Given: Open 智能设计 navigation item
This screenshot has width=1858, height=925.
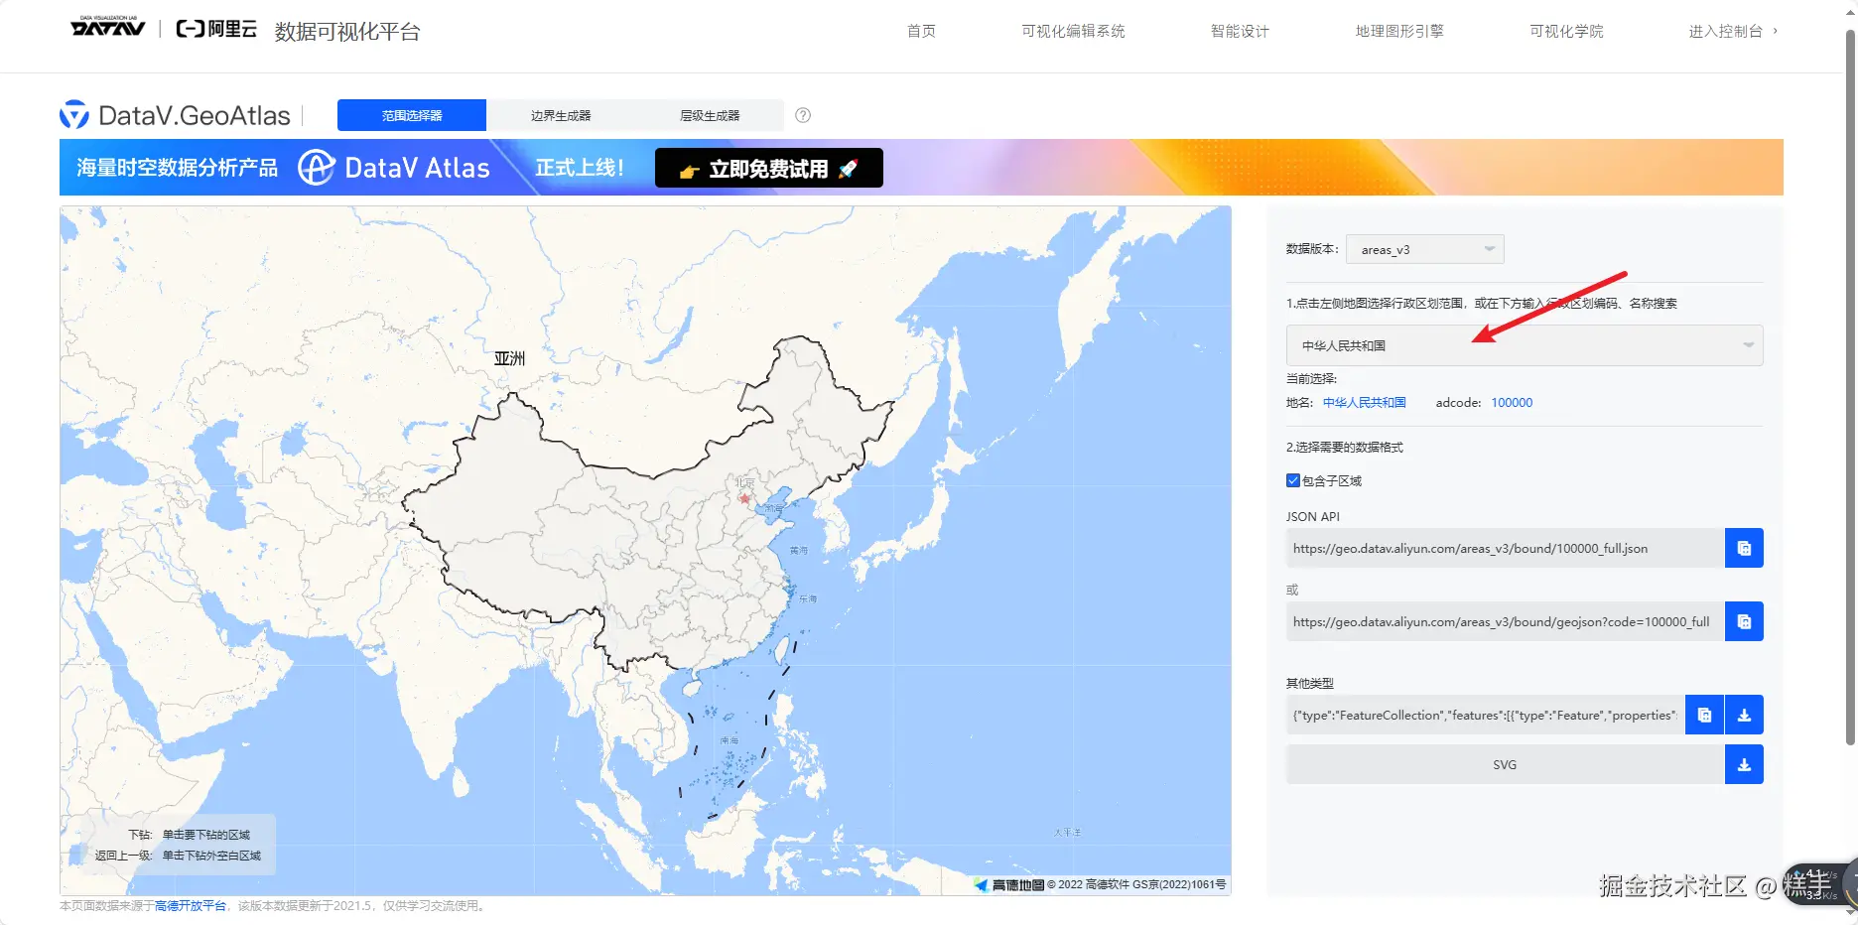Looking at the screenshot, I should [x=1240, y=31].
